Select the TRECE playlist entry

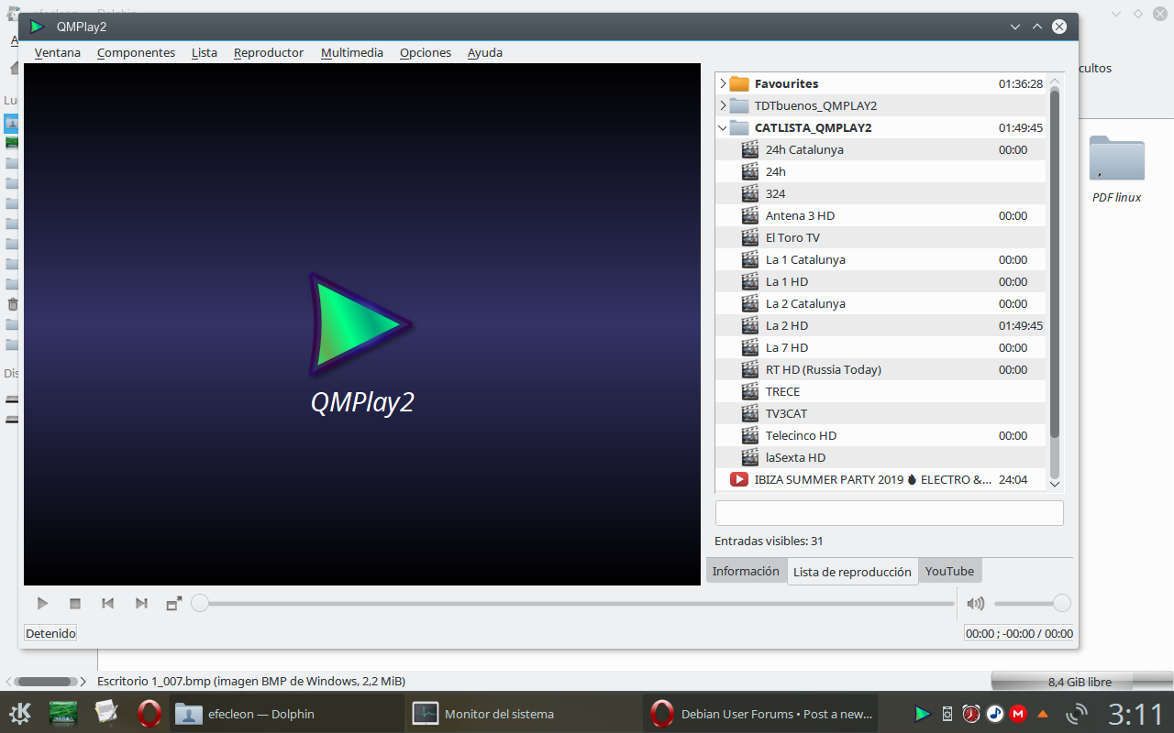click(x=880, y=391)
